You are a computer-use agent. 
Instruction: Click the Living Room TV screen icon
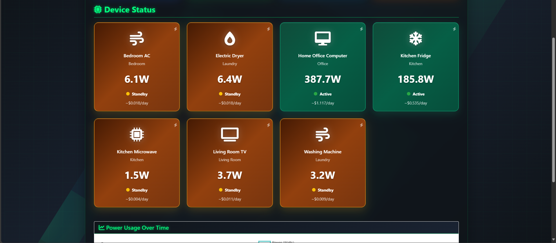pyautogui.click(x=230, y=135)
